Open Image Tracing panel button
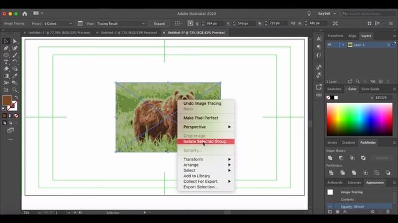The width and height of the screenshot is (398, 223). (x=80, y=24)
